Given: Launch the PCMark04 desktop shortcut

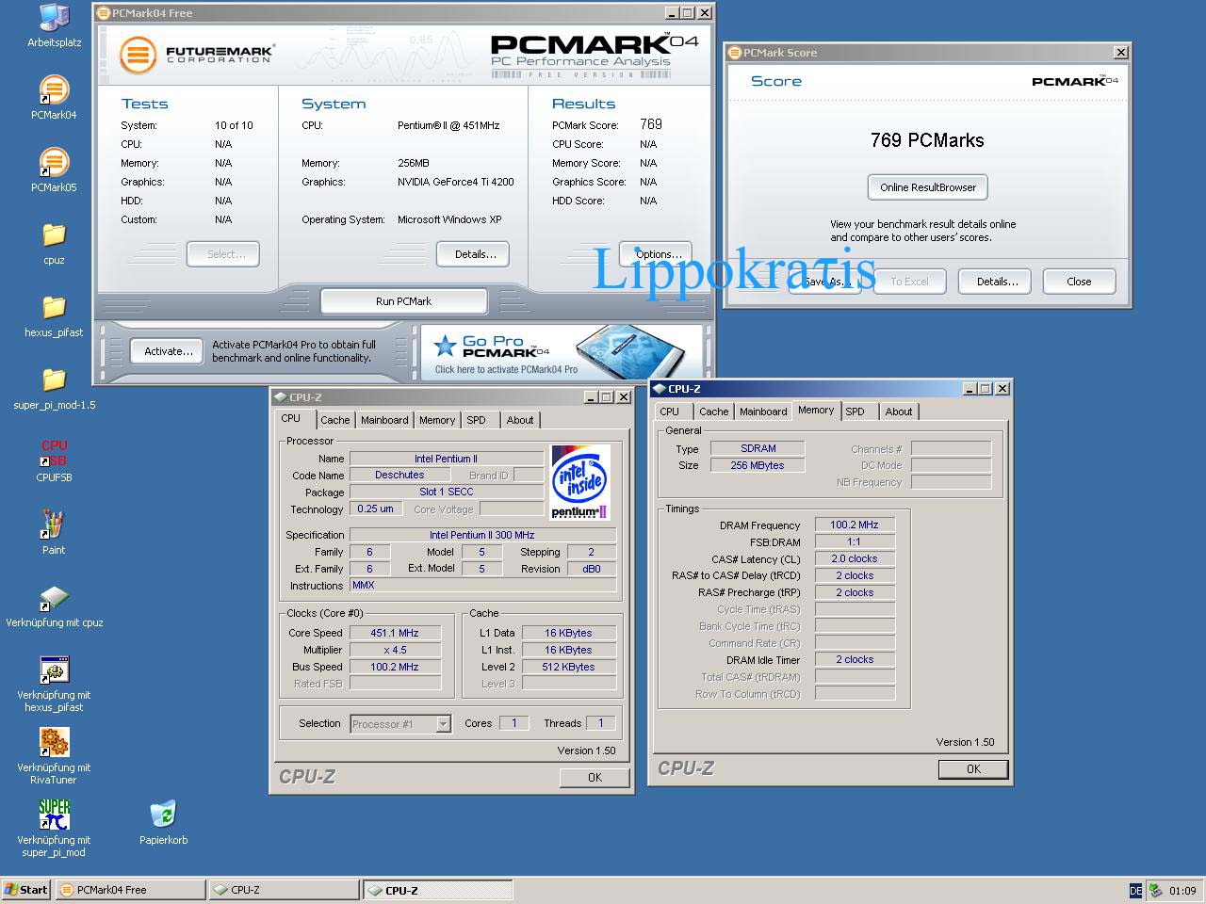Looking at the screenshot, I should (54, 98).
